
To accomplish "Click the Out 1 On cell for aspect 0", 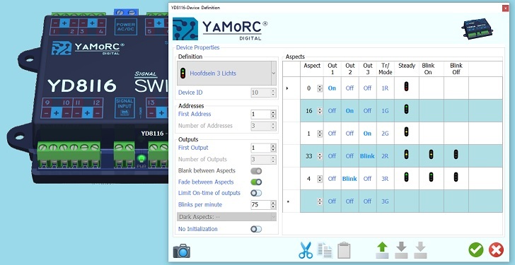I will tap(332, 88).
